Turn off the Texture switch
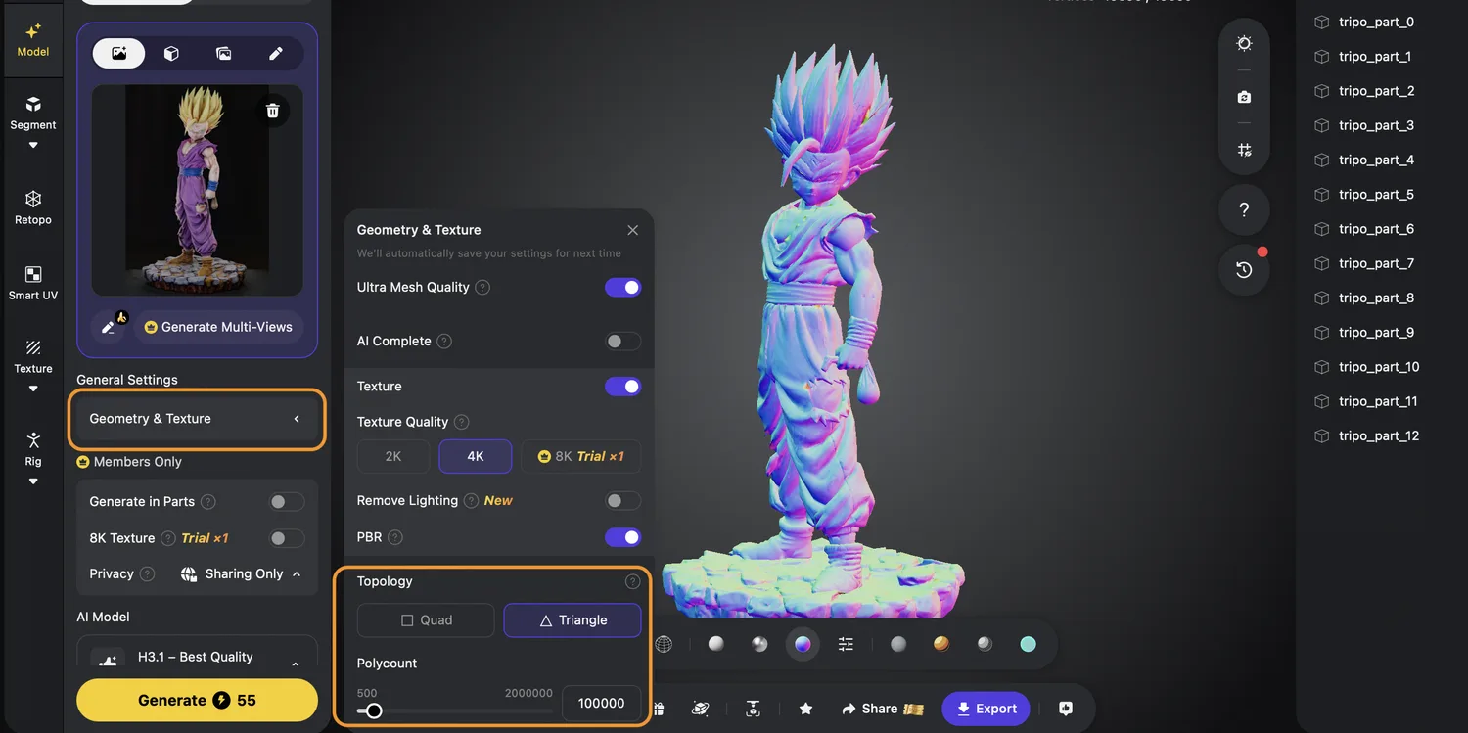Viewport: 1468px width, 733px height. coord(623,387)
